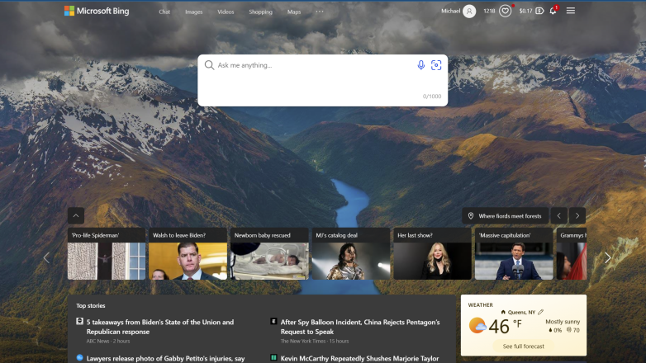Click the ABC News source icon
646x363 pixels.
coord(79,322)
